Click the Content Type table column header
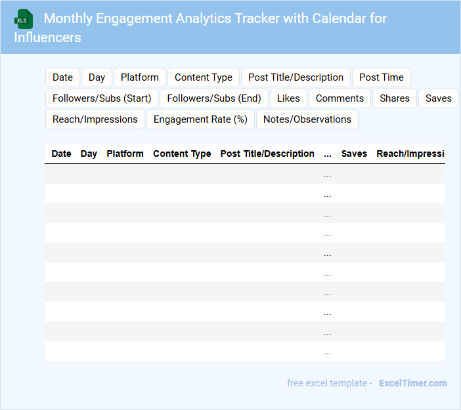Screen dimensions: 461x410 [182, 154]
